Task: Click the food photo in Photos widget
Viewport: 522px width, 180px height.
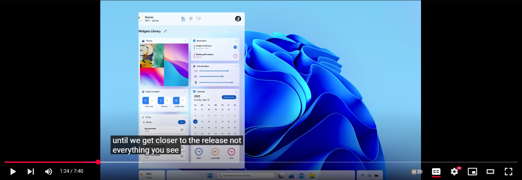Action: 152,55
